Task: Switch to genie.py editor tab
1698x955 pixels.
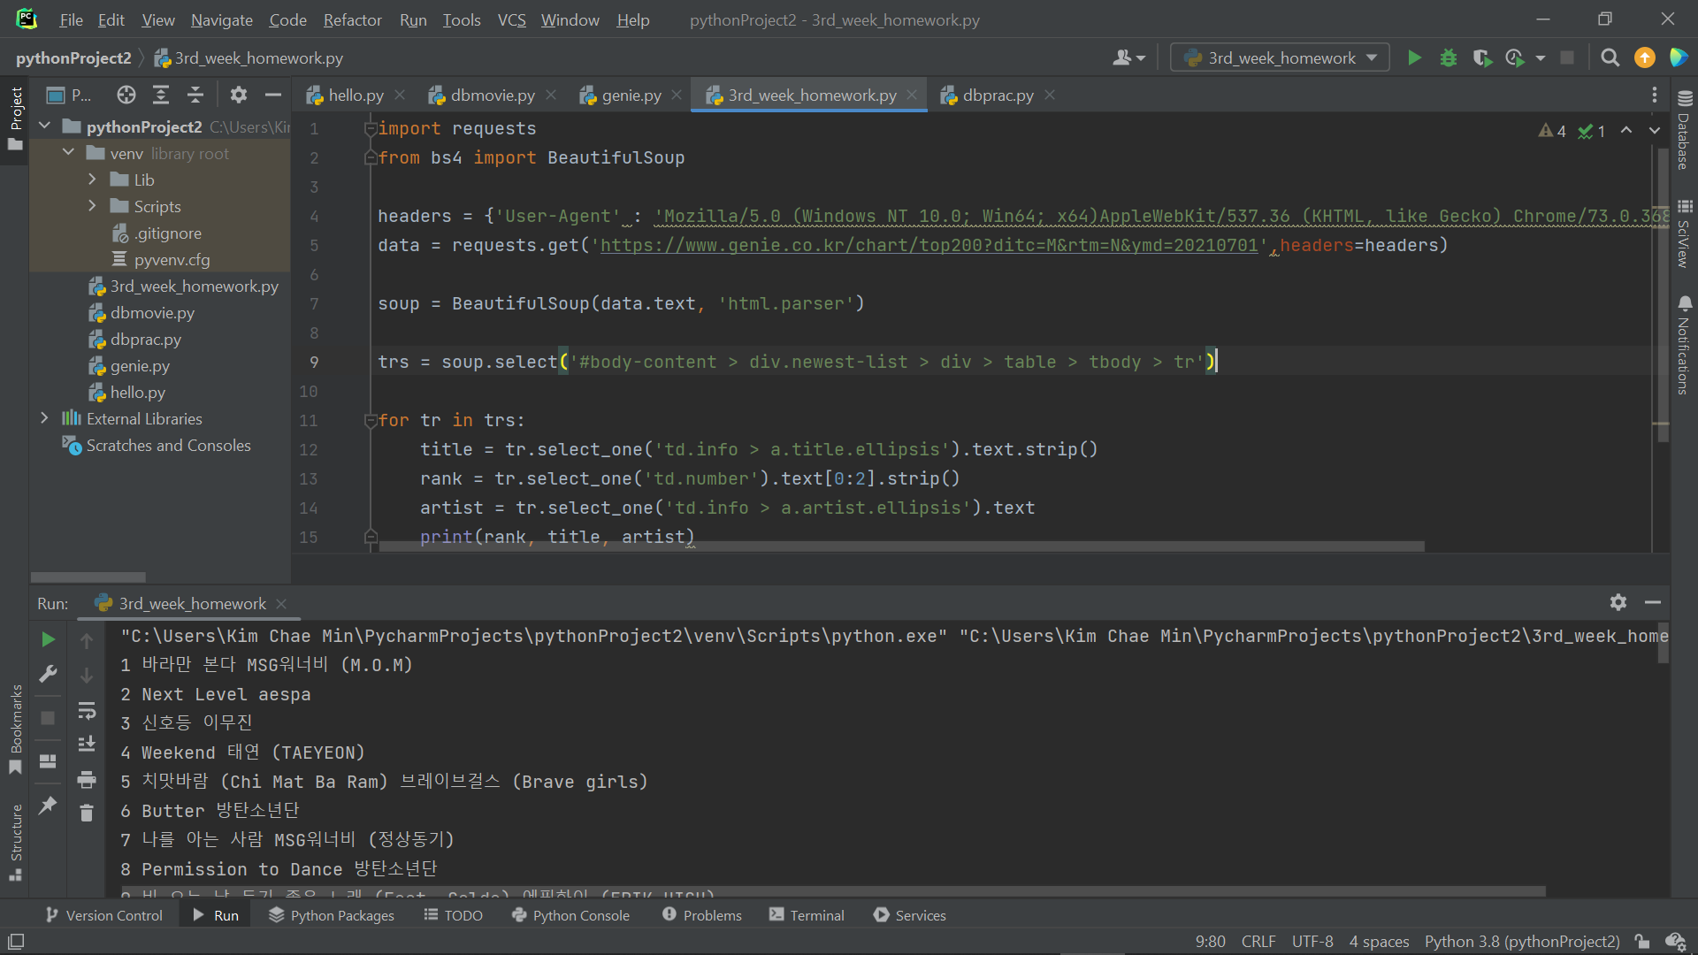Action: pos(631,95)
